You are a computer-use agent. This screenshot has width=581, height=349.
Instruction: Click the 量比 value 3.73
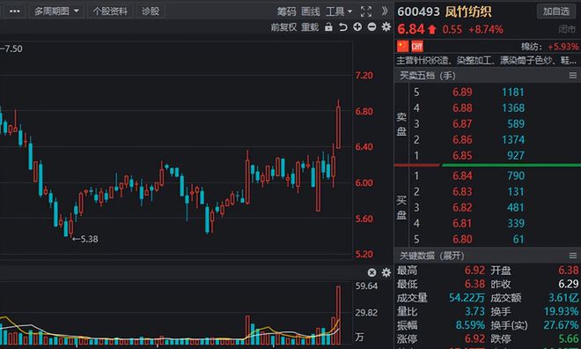[x=474, y=311]
